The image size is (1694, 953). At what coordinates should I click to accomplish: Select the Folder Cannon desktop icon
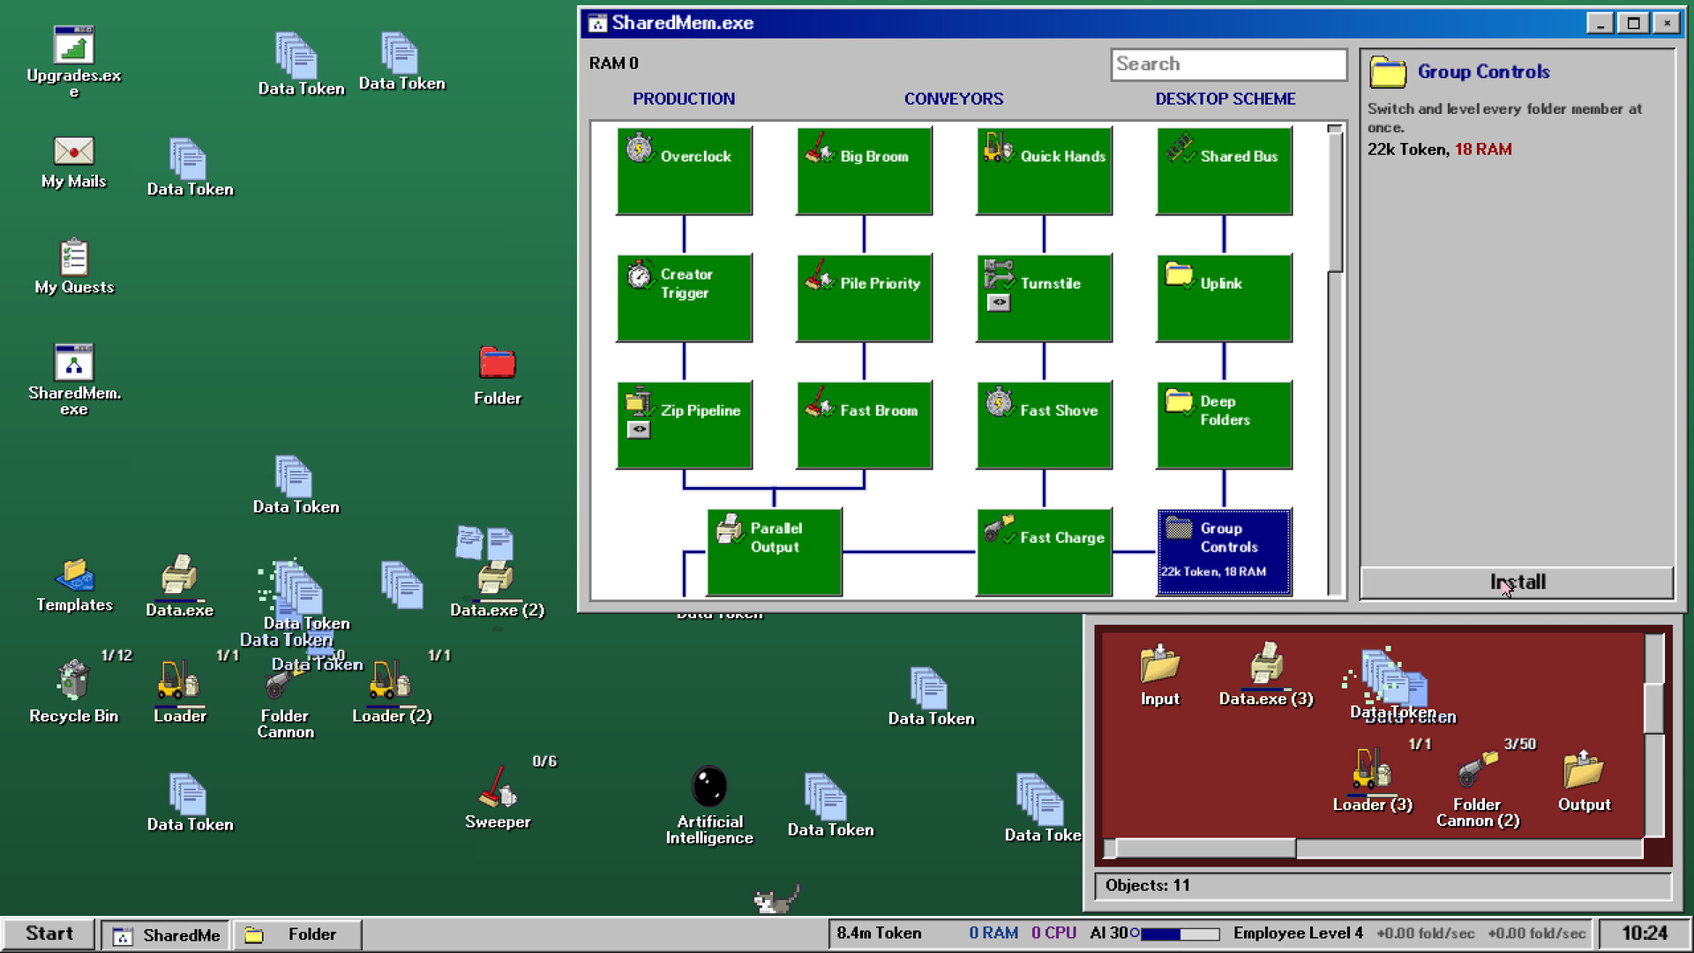(x=285, y=700)
